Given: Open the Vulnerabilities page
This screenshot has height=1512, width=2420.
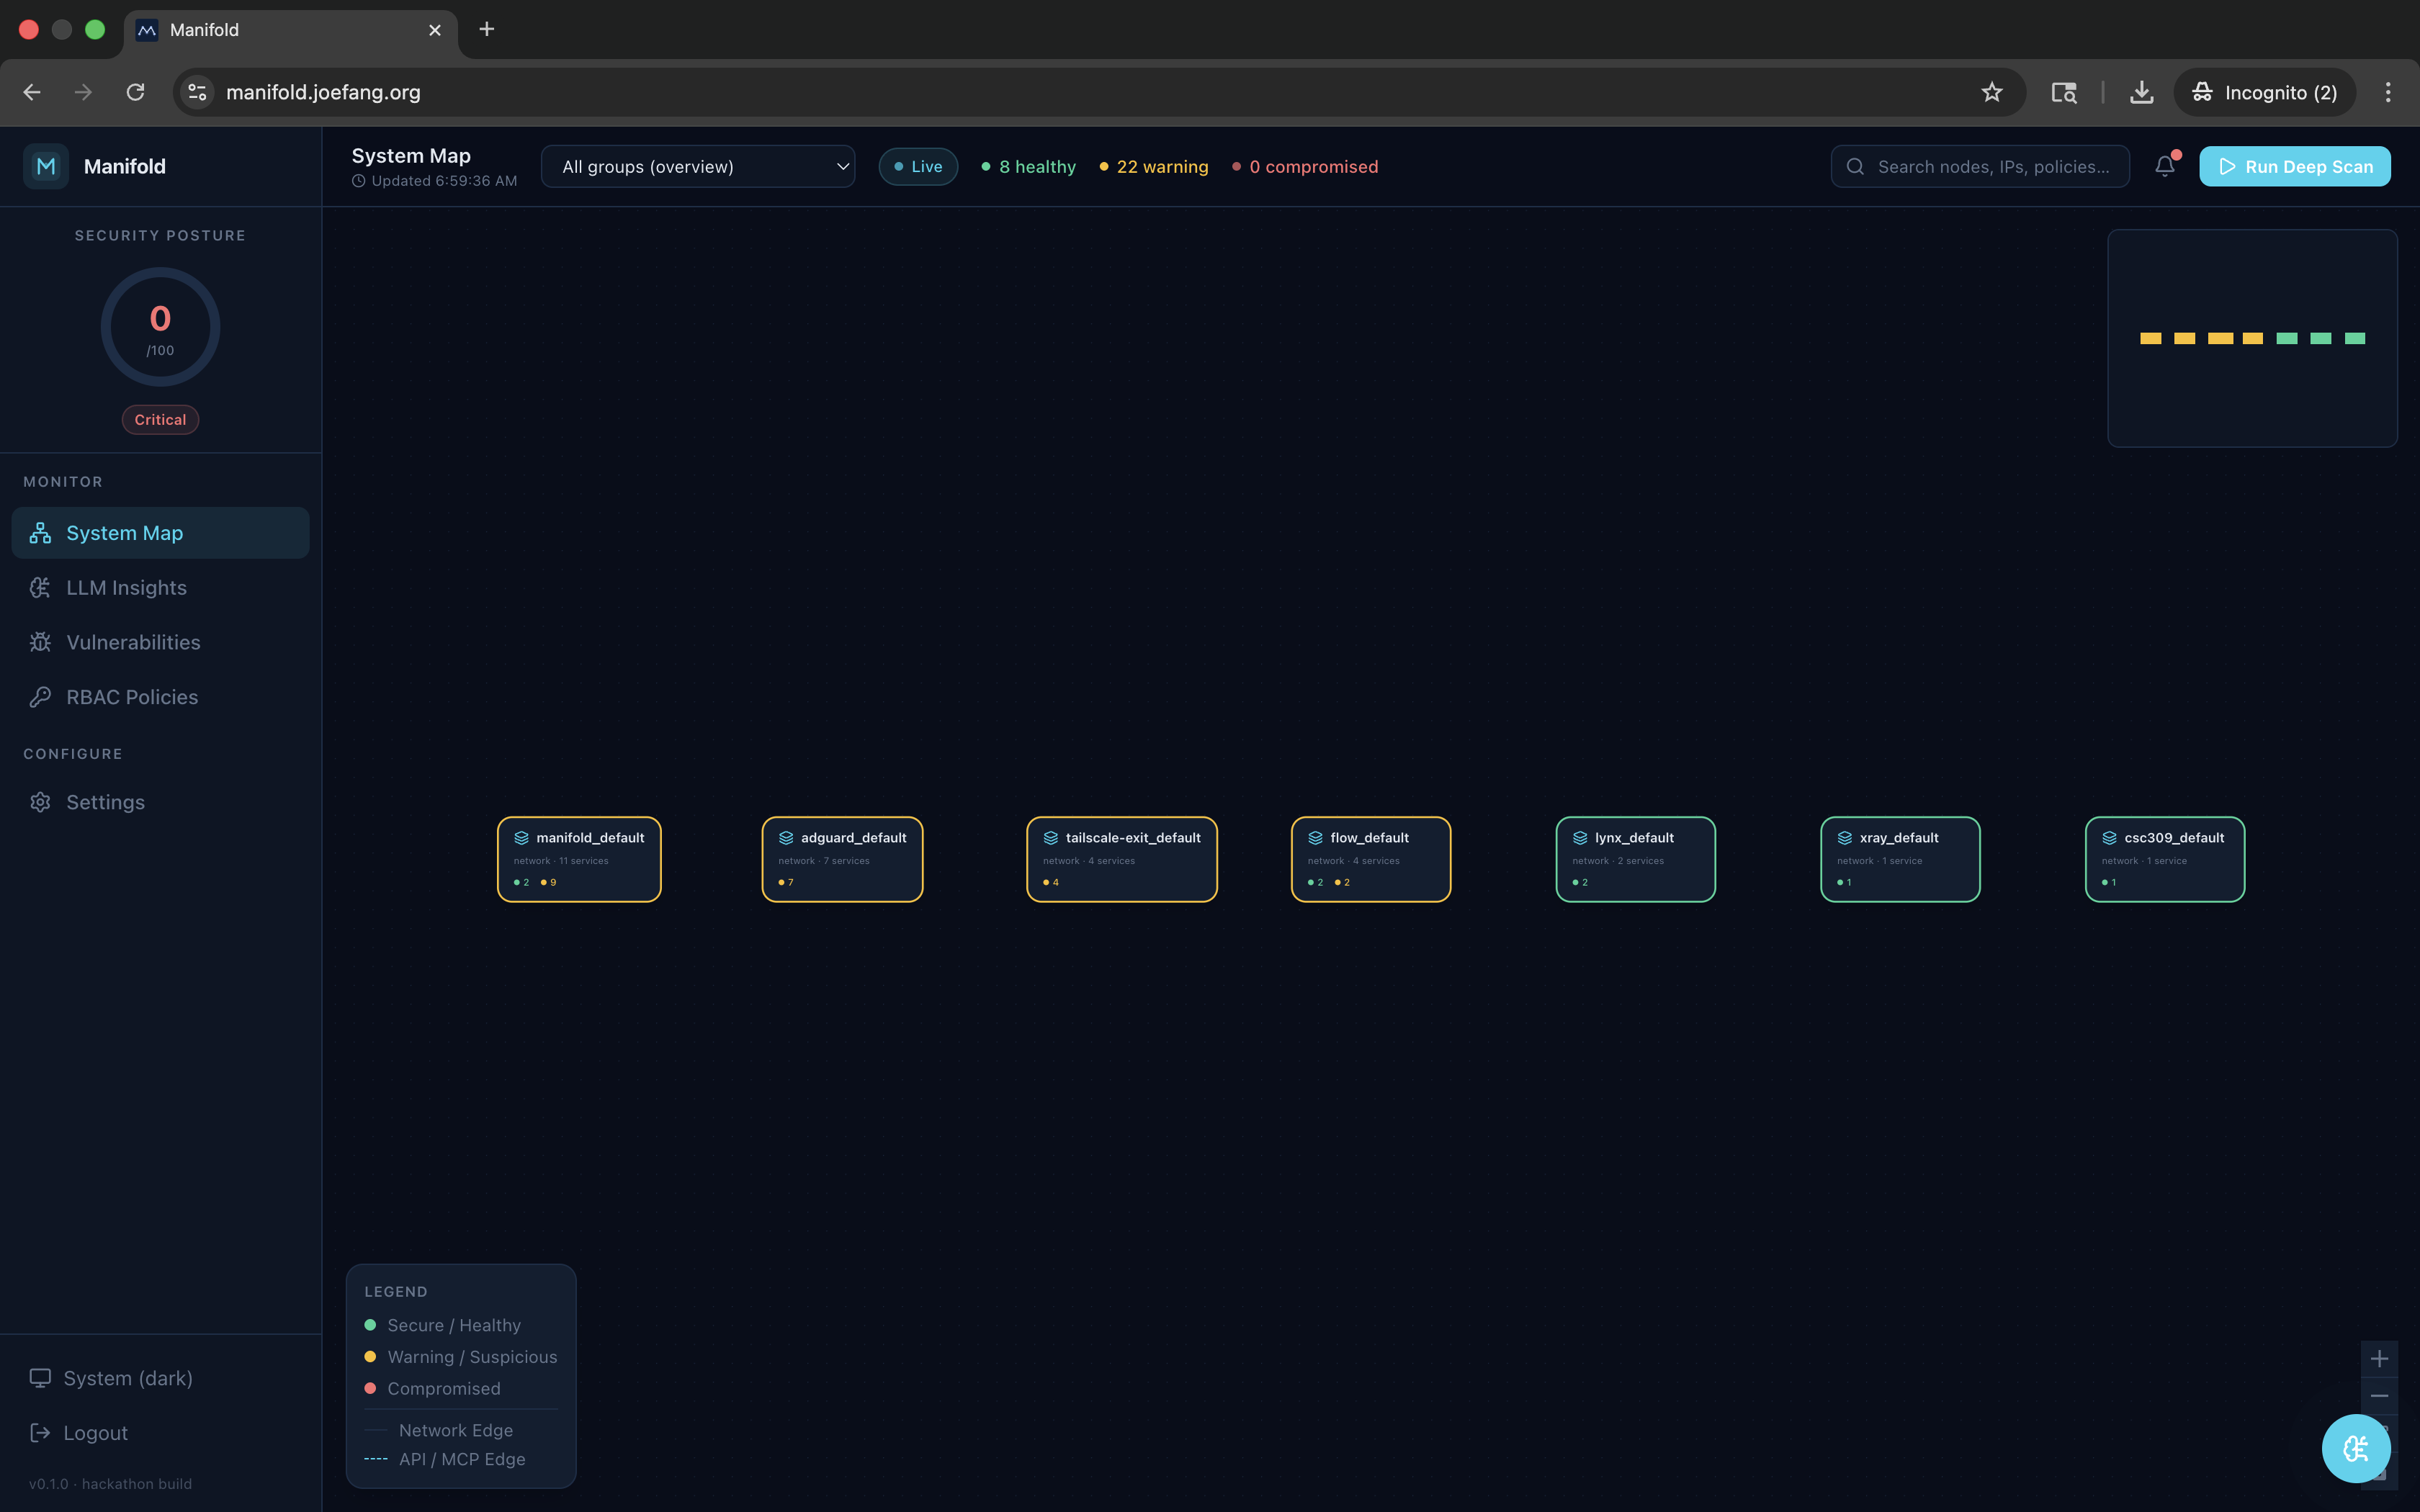Looking at the screenshot, I should point(133,642).
